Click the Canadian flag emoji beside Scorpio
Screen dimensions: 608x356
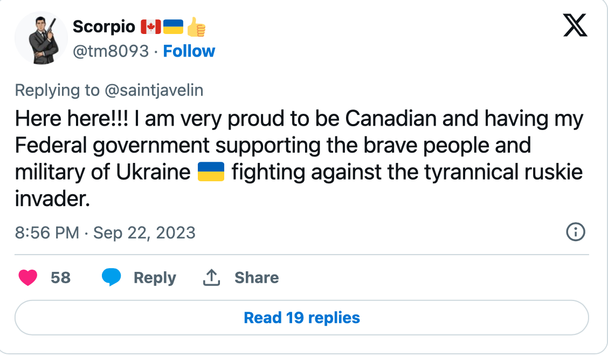click(151, 26)
